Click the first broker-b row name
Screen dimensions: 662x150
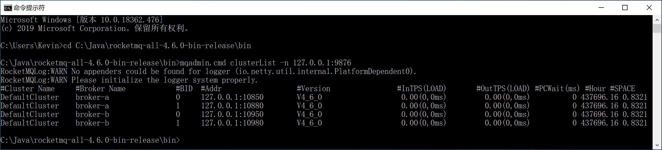coord(92,114)
